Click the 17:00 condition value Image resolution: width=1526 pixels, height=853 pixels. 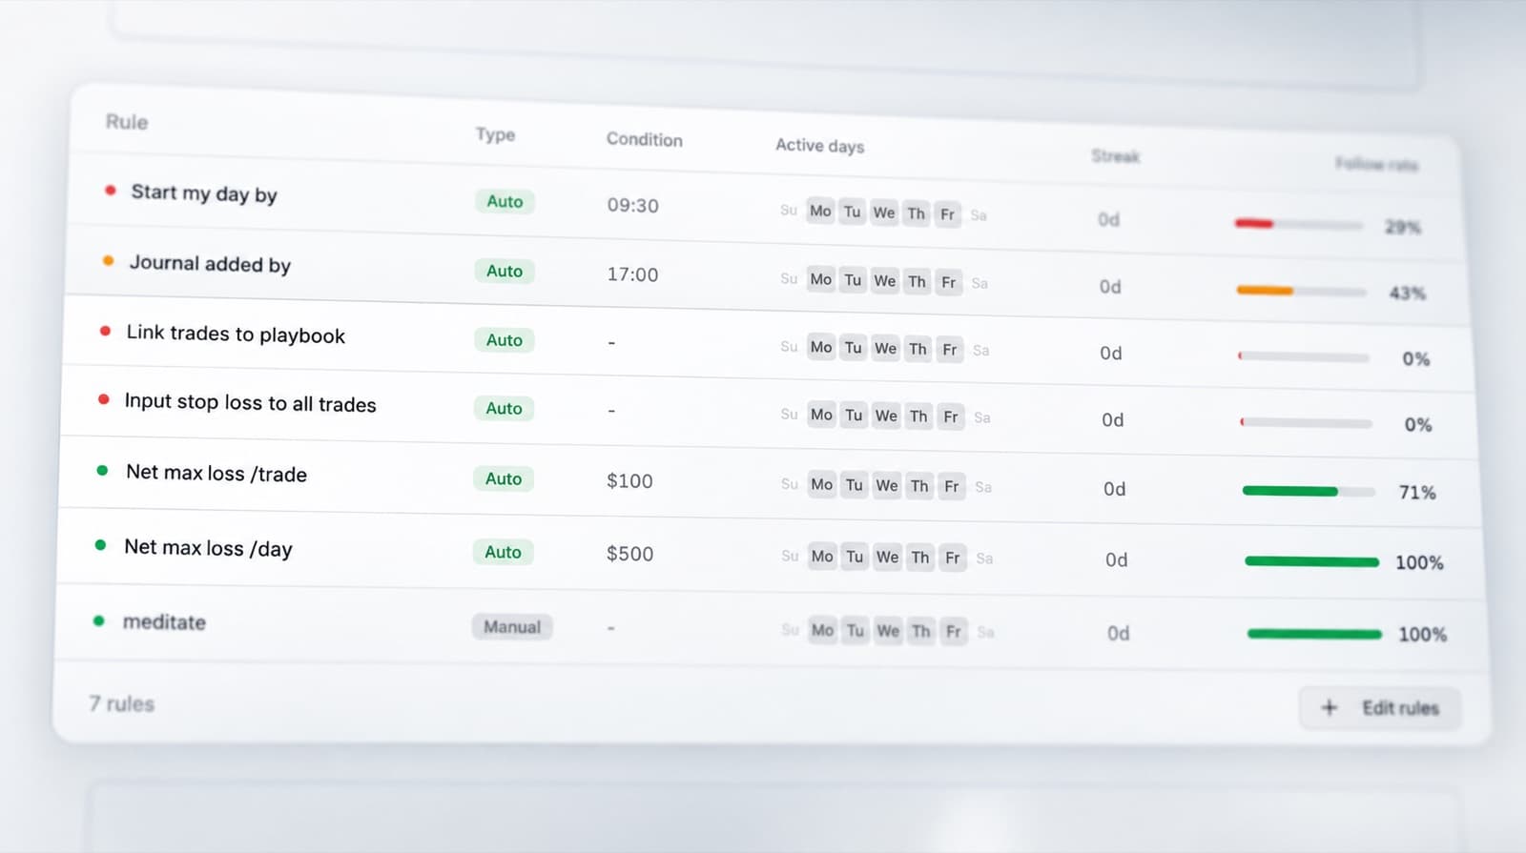(632, 274)
